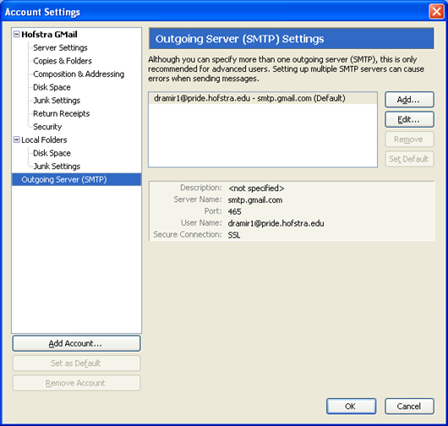
Task: Select Junk Settings under Local Folders
Action: (57, 166)
